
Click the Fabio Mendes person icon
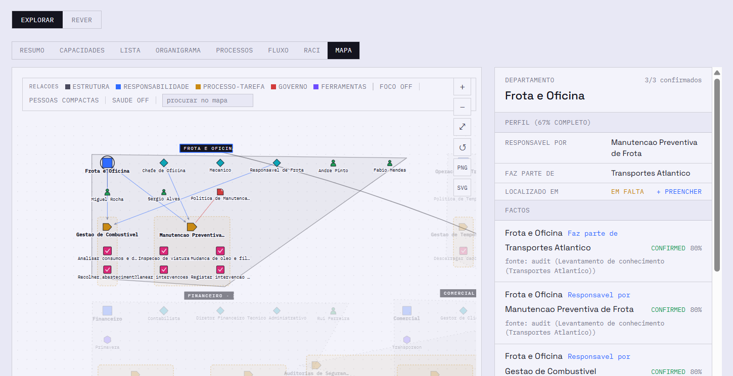(390, 163)
